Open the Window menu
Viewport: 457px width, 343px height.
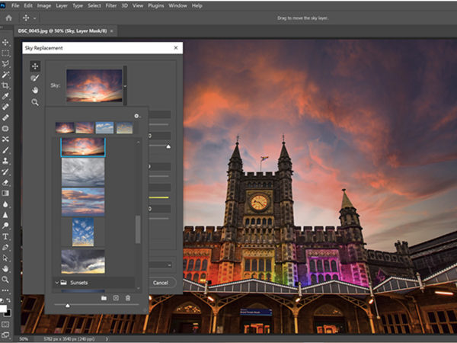[177, 5]
